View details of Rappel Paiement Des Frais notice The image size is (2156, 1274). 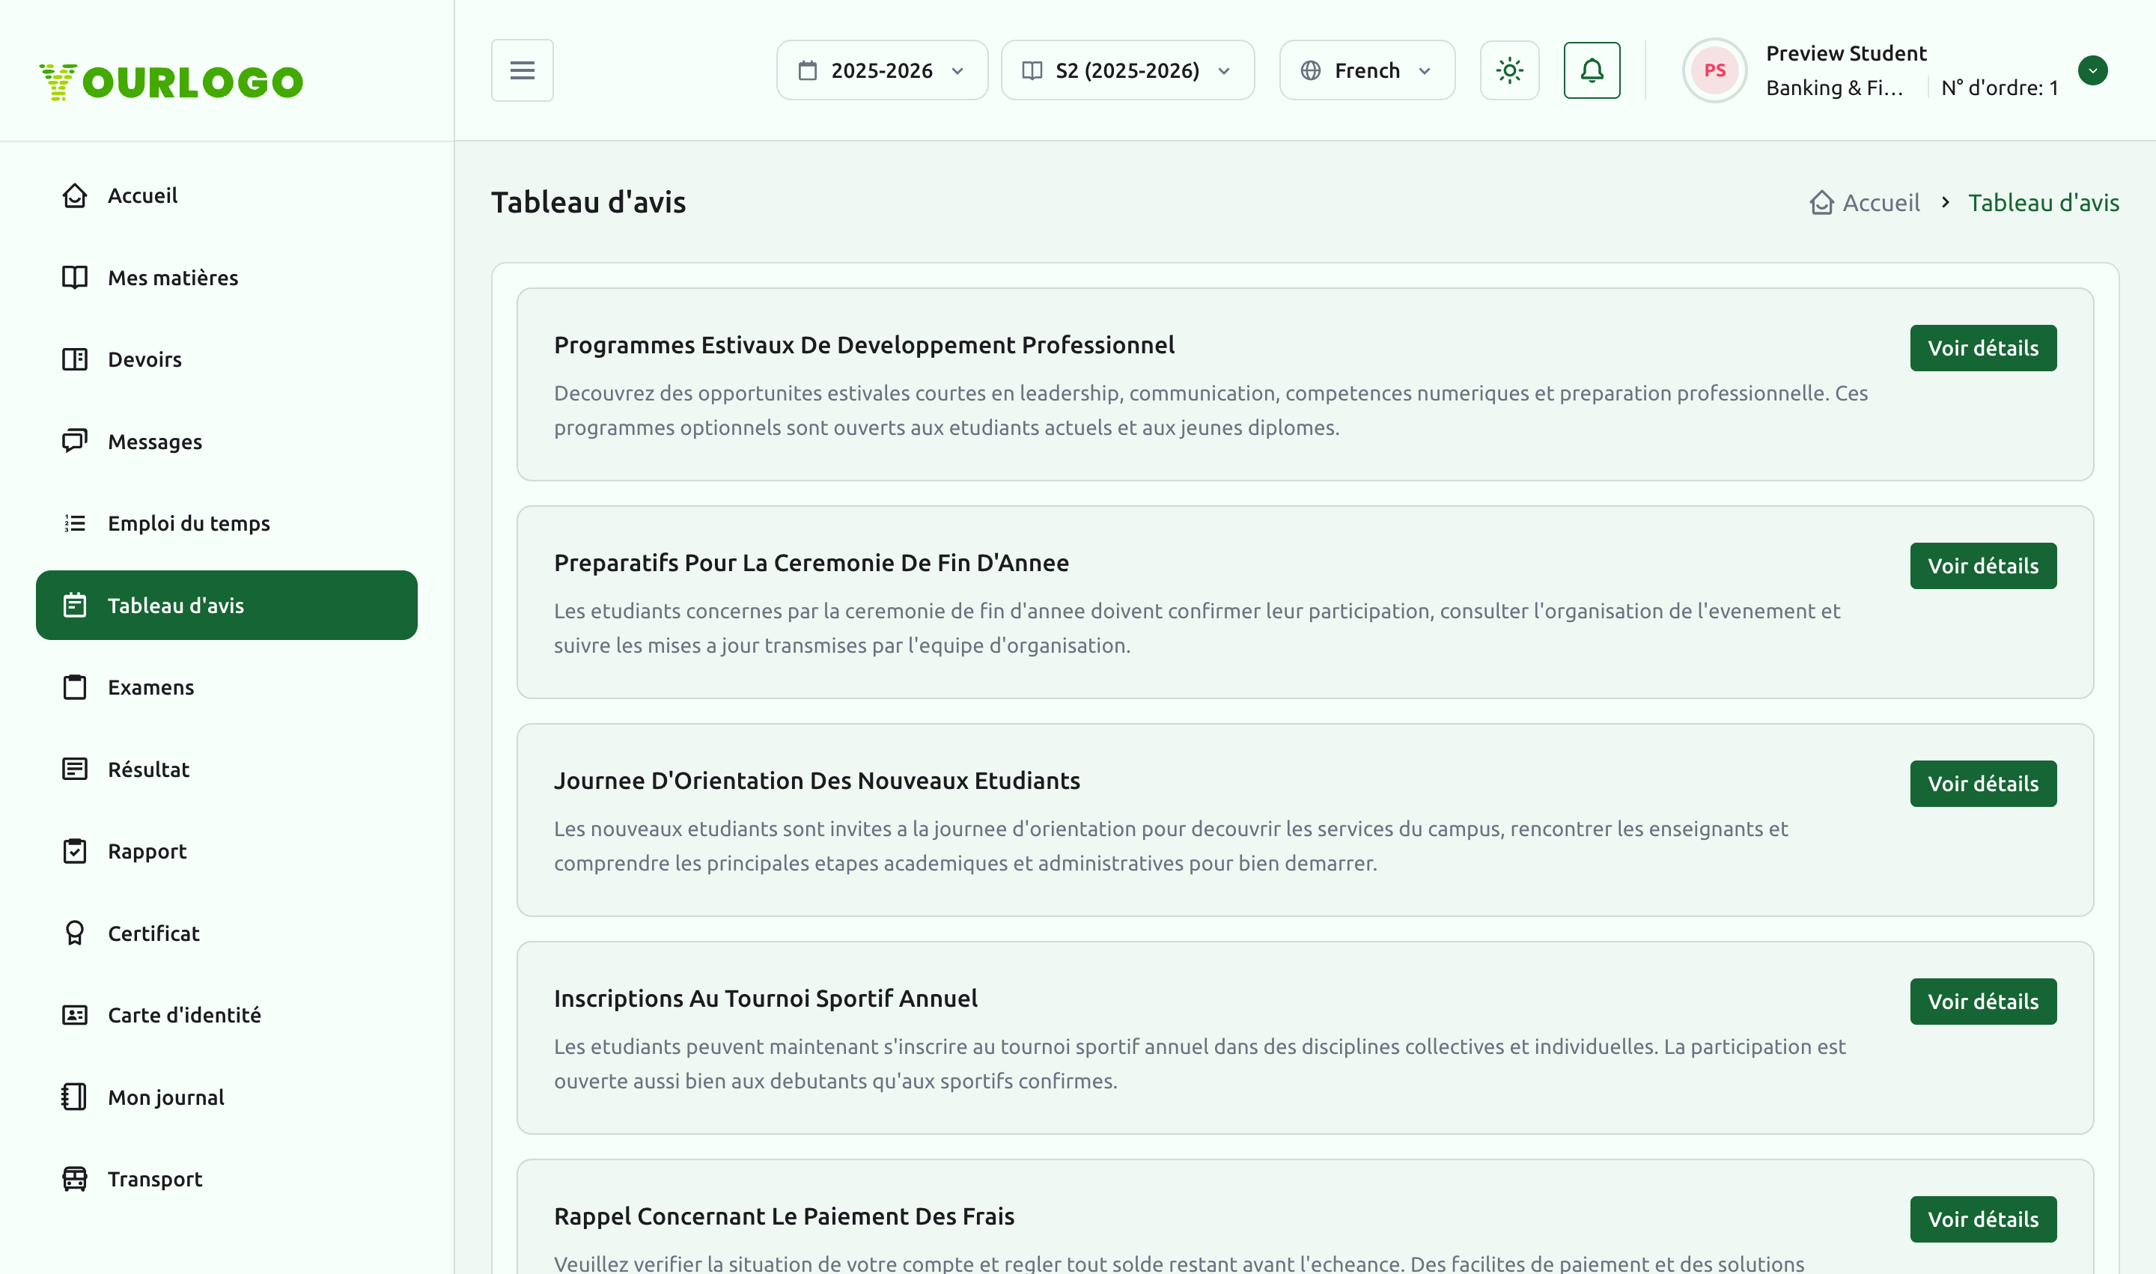coord(1982,1219)
